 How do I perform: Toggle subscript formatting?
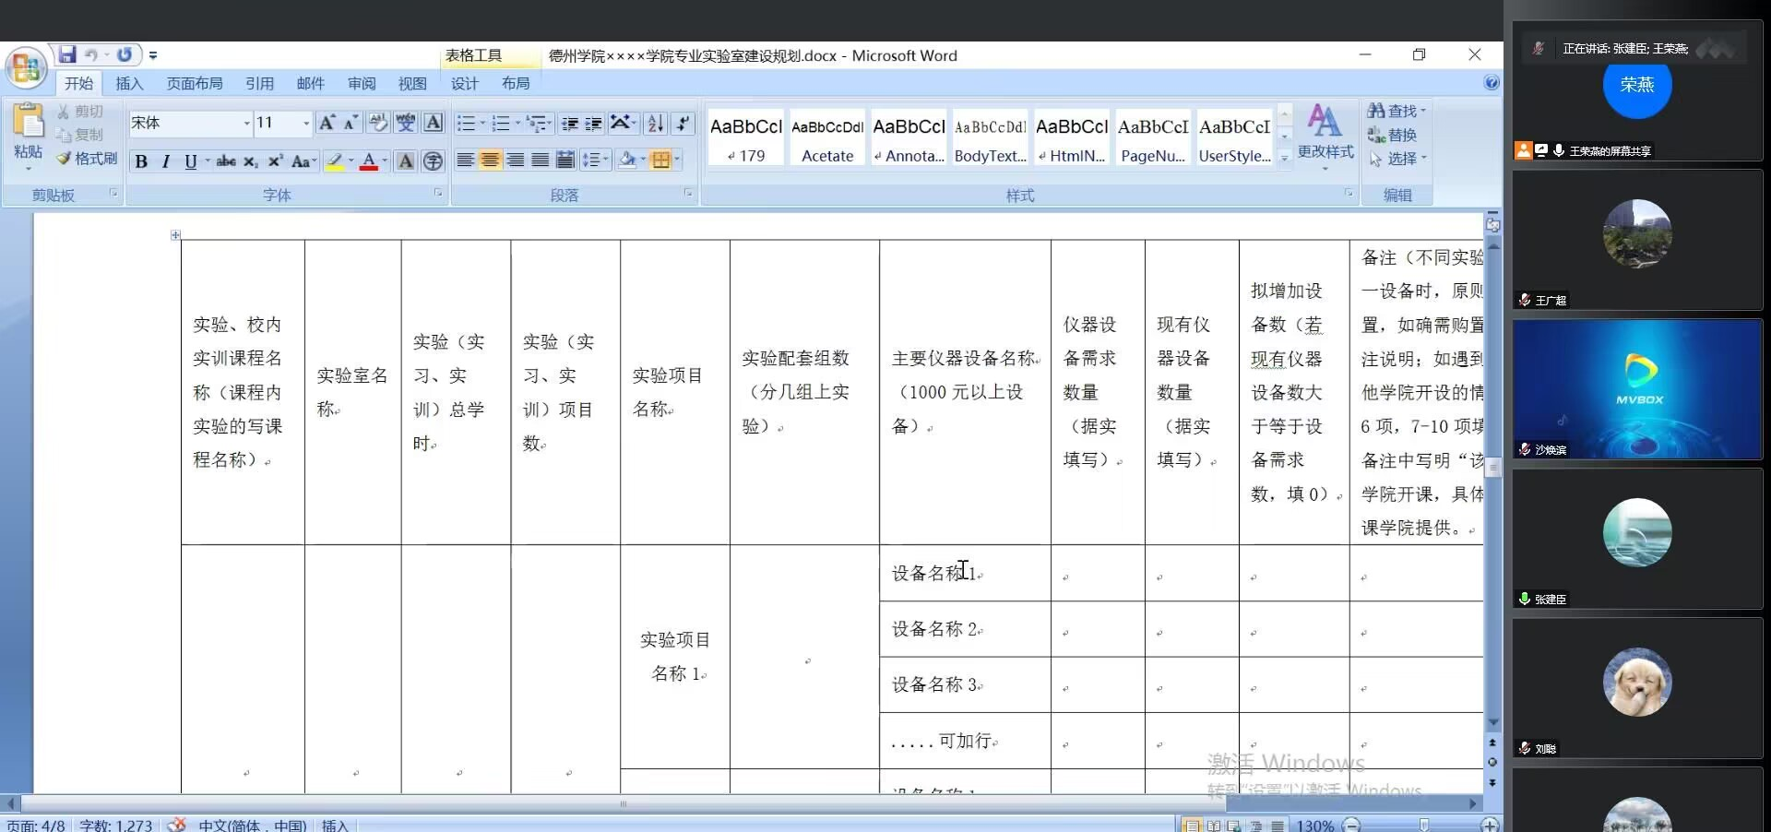(x=251, y=161)
